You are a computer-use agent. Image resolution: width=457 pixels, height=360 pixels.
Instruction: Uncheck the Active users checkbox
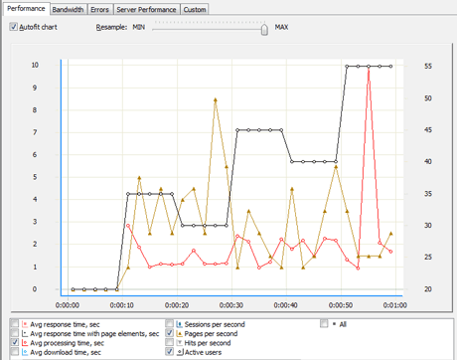[169, 351]
